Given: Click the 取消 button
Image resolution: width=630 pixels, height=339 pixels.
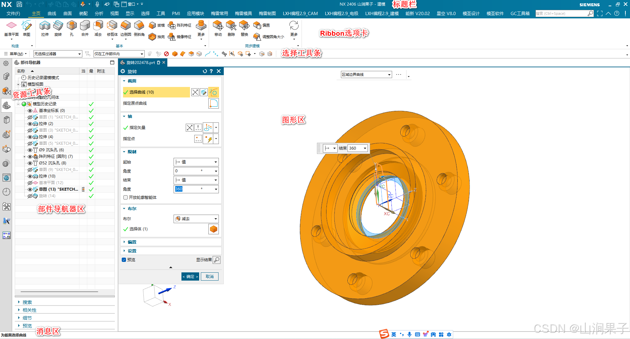Looking at the screenshot, I should (x=210, y=277).
